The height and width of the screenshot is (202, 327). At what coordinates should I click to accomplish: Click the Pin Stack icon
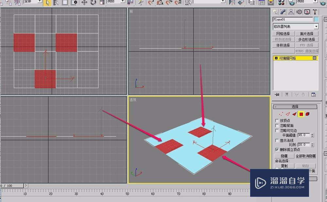point(277,95)
